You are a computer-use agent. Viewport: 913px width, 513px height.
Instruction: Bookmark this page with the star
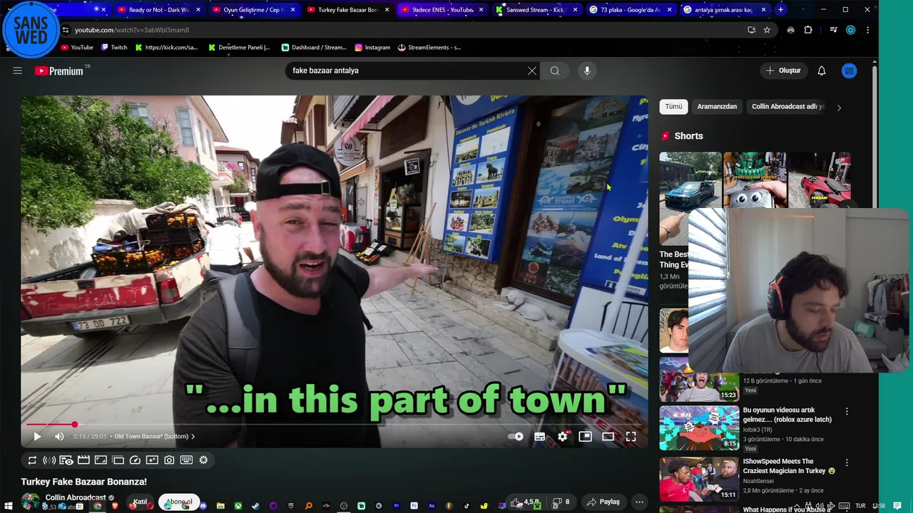[x=767, y=30]
